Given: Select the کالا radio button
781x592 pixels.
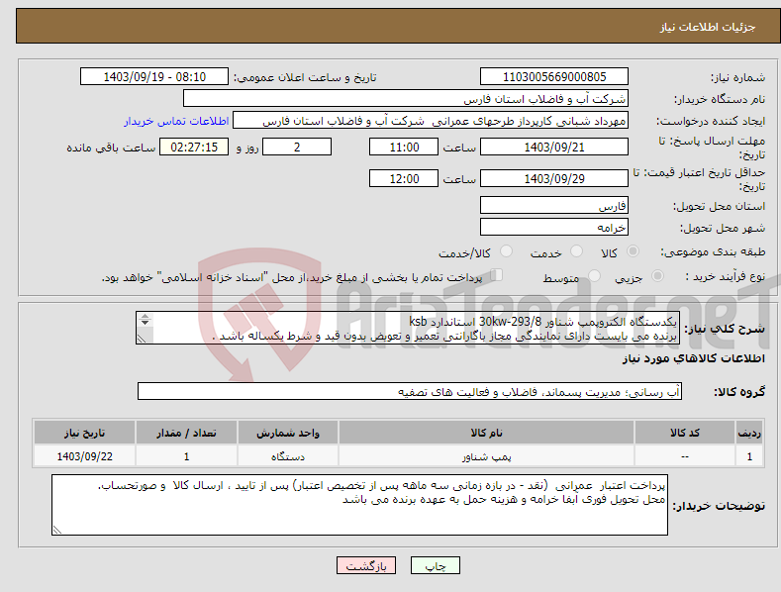Looking at the screenshot, I should [633, 251].
